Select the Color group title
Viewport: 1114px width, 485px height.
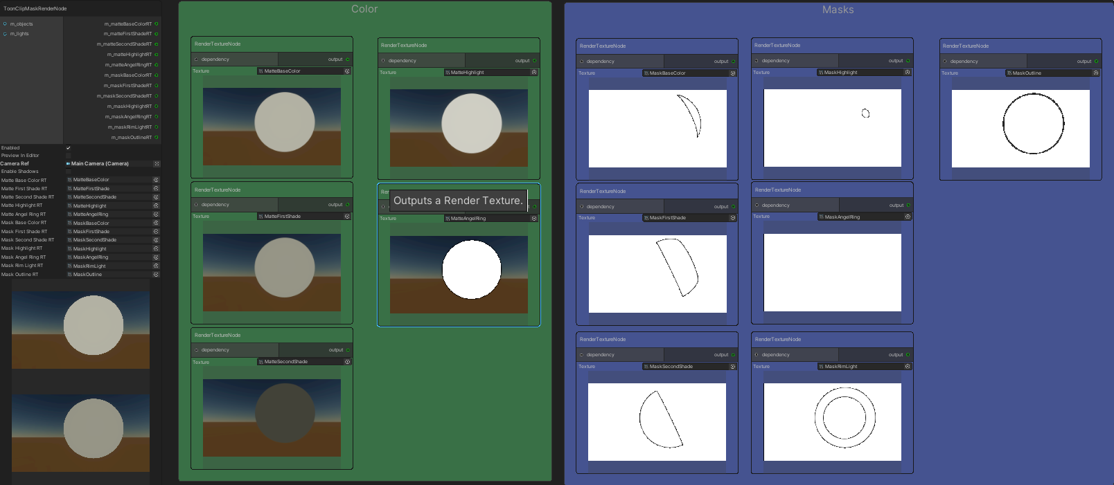[x=364, y=9]
